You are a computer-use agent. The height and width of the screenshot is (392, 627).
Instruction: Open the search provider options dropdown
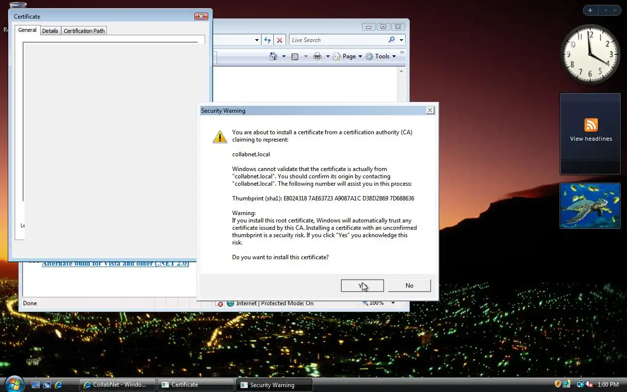[x=401, y=40]
